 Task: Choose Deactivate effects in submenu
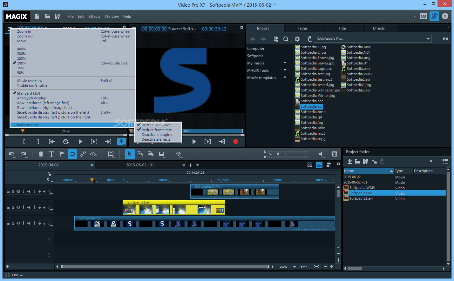156,139
